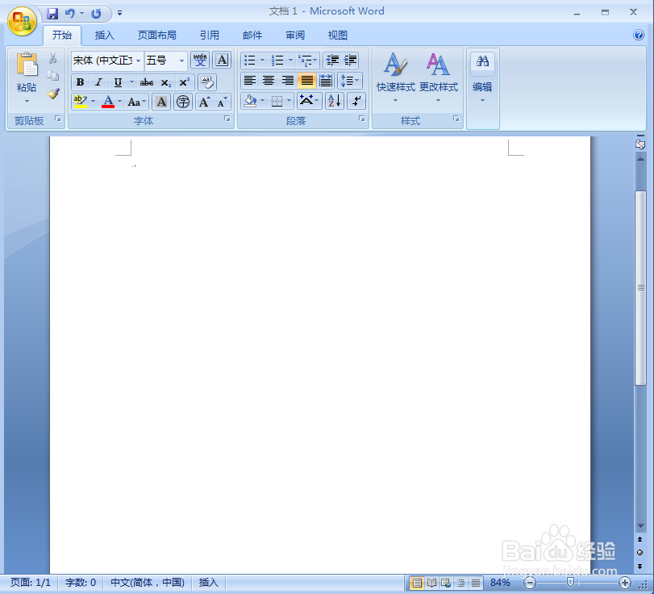Apply superscript formatting

(184, 82)
